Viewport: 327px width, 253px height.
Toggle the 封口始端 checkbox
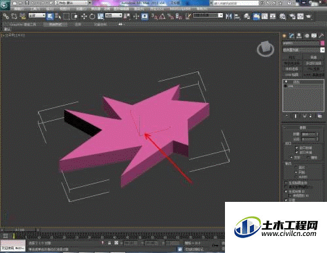(296, 147)
